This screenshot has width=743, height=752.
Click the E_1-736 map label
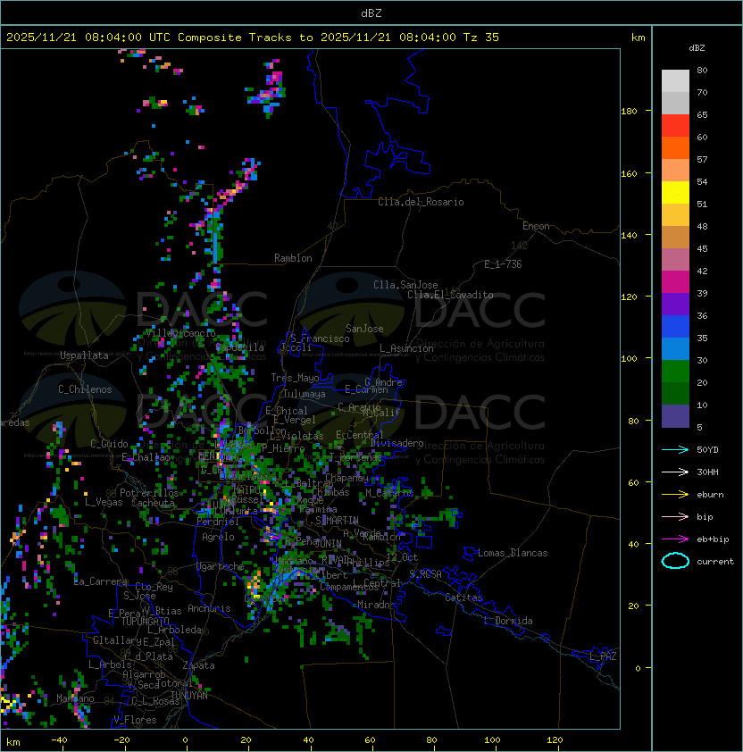click(503, 264)
